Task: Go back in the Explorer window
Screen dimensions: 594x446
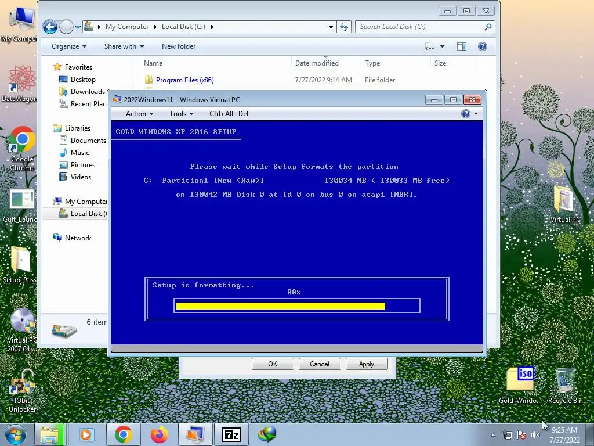Action: (x=50, y=27)
